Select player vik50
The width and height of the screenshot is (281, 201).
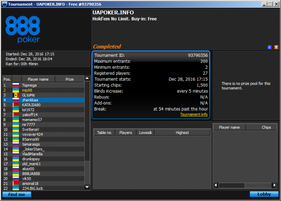[44, 179]
